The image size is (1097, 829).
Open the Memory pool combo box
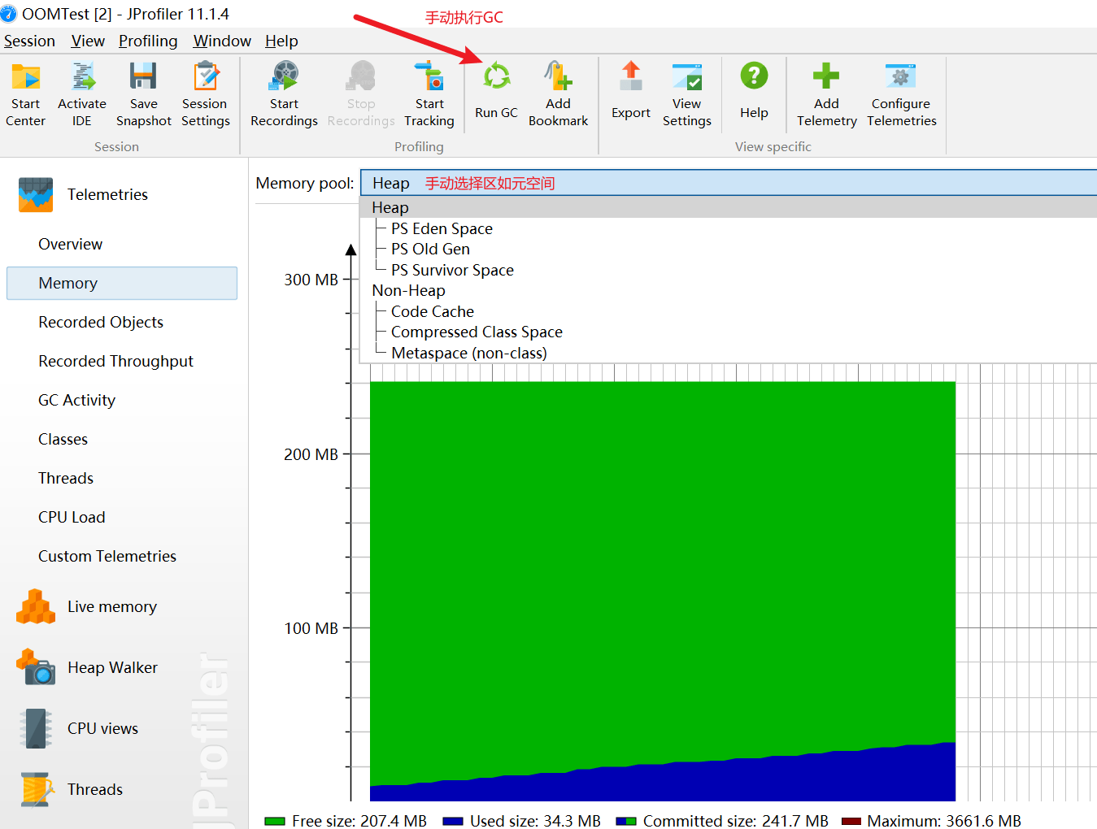[727, 183]
